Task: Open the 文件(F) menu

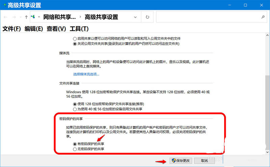Action: point(12,29)
